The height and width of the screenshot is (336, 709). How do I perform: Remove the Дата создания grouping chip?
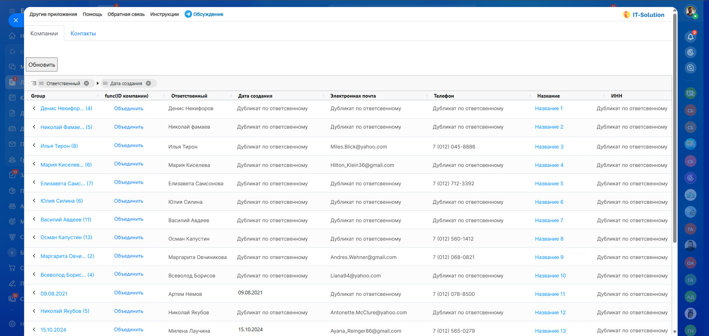point(148,83)
